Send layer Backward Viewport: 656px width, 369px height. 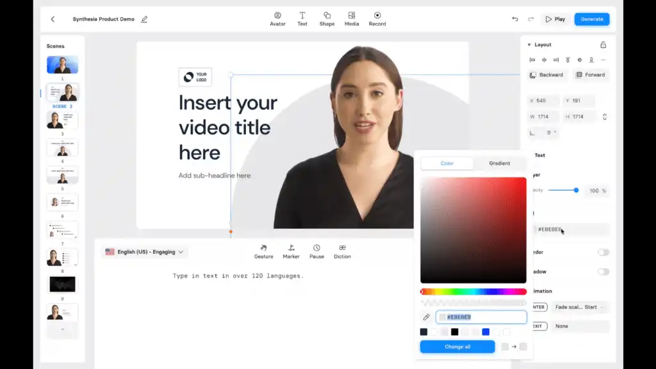click(x=546, y=75)
